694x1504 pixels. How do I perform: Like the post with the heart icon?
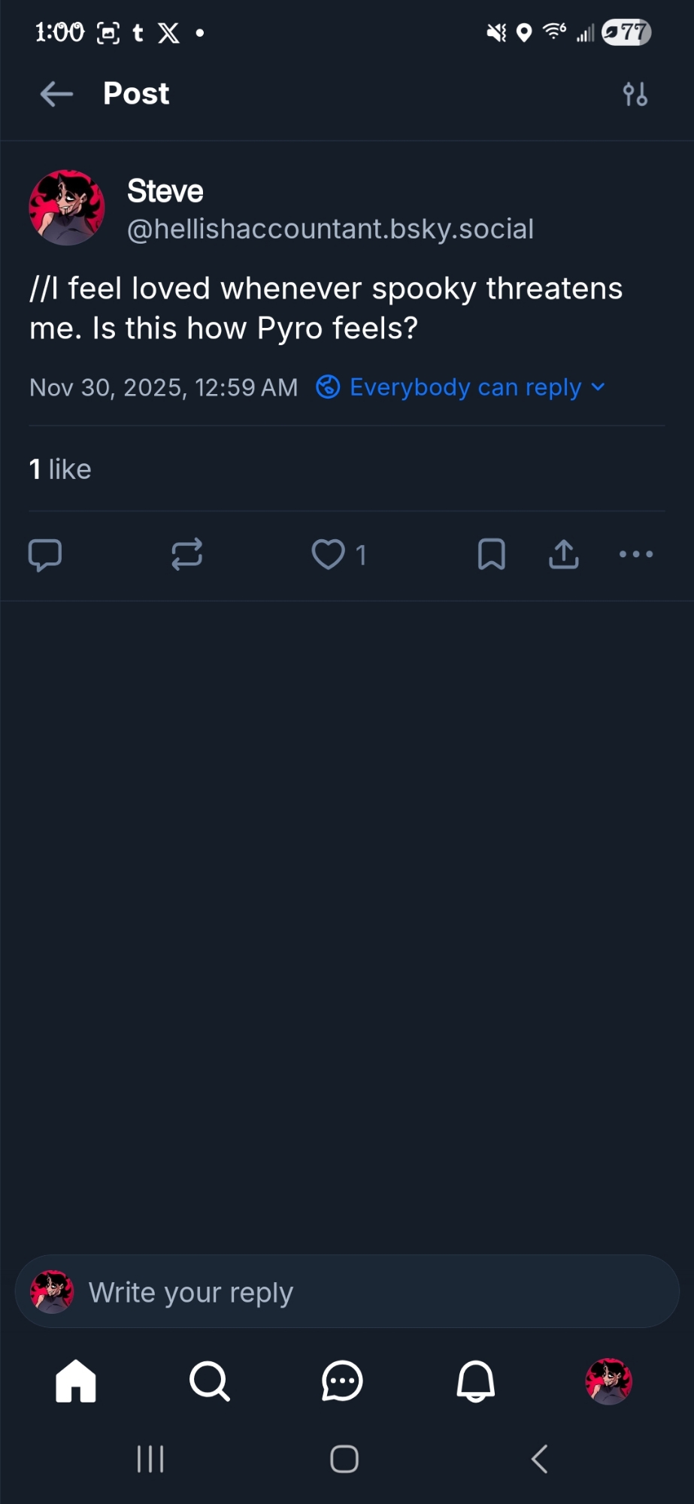click(329, 555)
